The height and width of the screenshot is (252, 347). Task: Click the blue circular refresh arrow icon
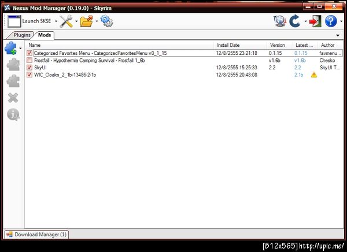point(295,21)
